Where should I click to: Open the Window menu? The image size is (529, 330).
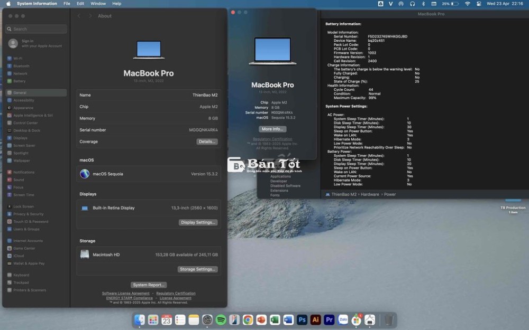[98, 4]
